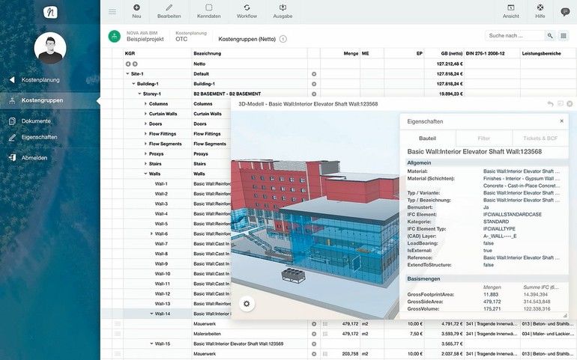Click the 3D viewer settings gear
The width and height of the screenshot is (577, 360).
click(247, 303)
